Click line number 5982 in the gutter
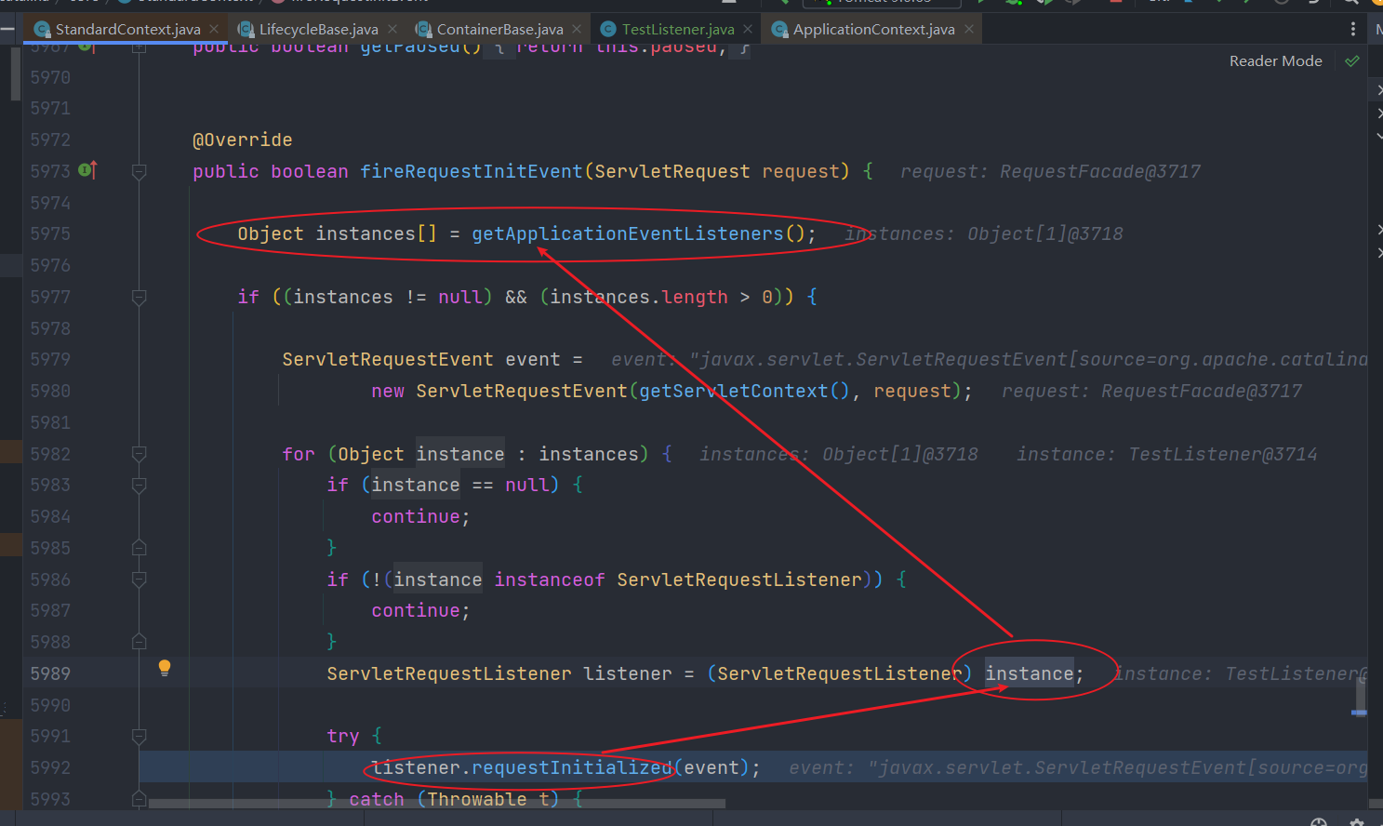This screenshot has width=1383, height=826. tap(50, 454)
